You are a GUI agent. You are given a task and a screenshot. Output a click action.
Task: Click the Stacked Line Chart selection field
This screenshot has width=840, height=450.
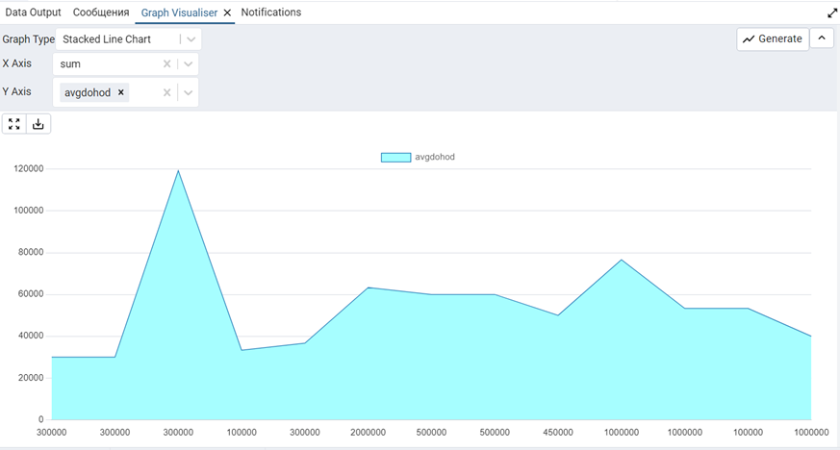pos(117,39)
